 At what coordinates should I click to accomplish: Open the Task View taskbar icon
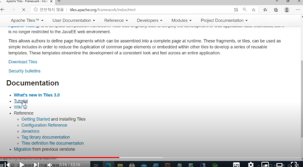[96, 165]
